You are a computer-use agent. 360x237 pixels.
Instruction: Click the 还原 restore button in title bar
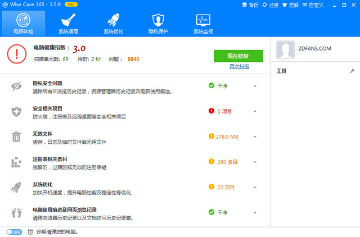271,5
